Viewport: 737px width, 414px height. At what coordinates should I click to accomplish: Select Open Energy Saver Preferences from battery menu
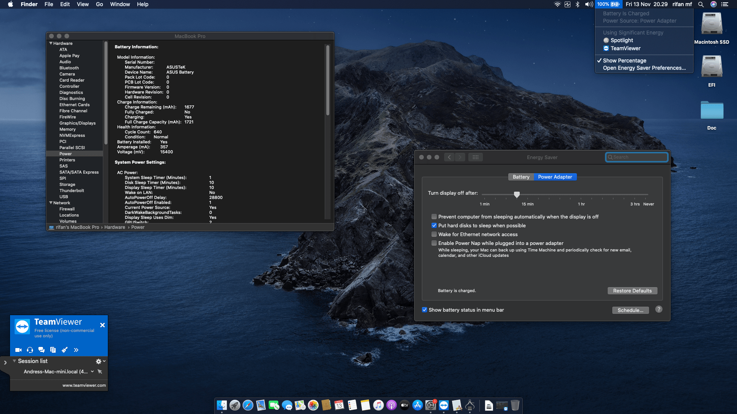[x=644, y=68]
